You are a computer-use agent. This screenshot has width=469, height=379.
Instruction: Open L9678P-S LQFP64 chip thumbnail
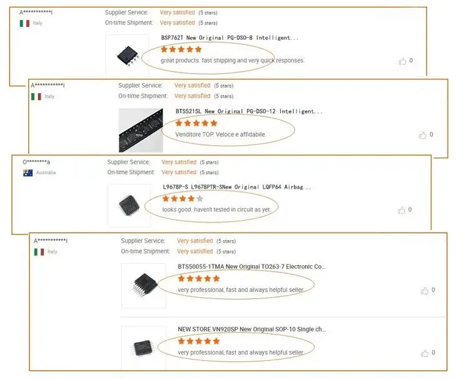click(x=129, y=205)
